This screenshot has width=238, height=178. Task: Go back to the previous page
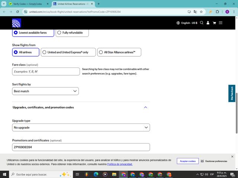point(4,12)
